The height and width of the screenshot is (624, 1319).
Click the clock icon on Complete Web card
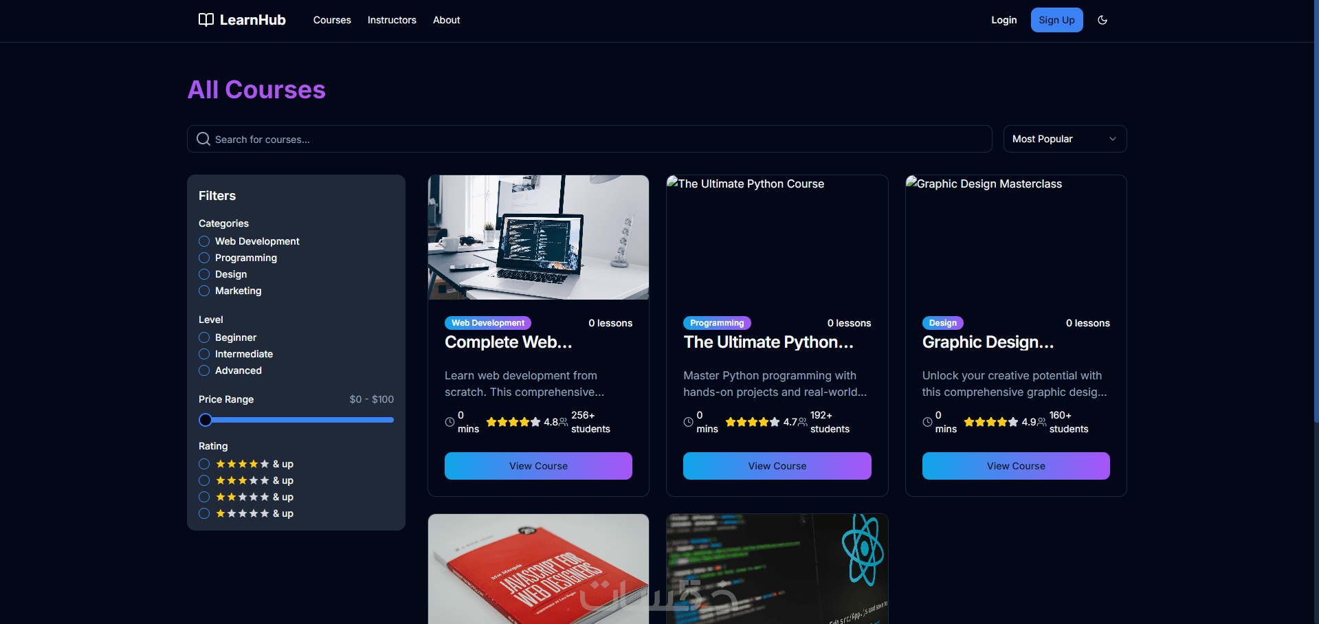[x=450, y=422]
